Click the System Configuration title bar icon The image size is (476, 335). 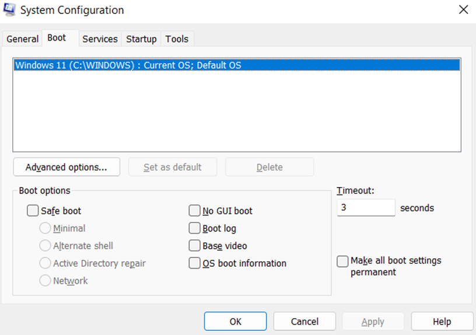click(x=10, y=10)
